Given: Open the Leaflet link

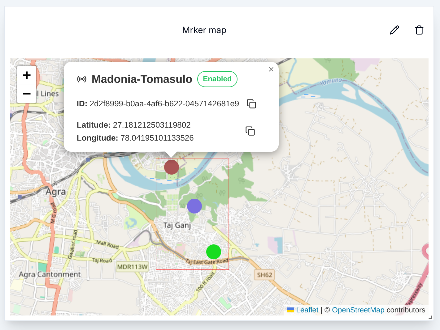Looking at the screenshot, I should 307,310.
